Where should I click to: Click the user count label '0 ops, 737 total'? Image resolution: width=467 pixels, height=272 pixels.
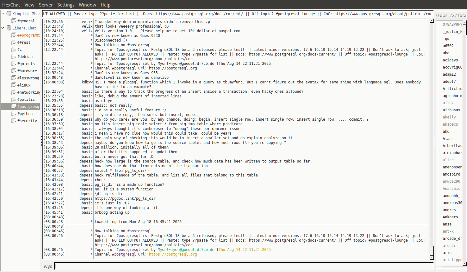tap(451, 15)
